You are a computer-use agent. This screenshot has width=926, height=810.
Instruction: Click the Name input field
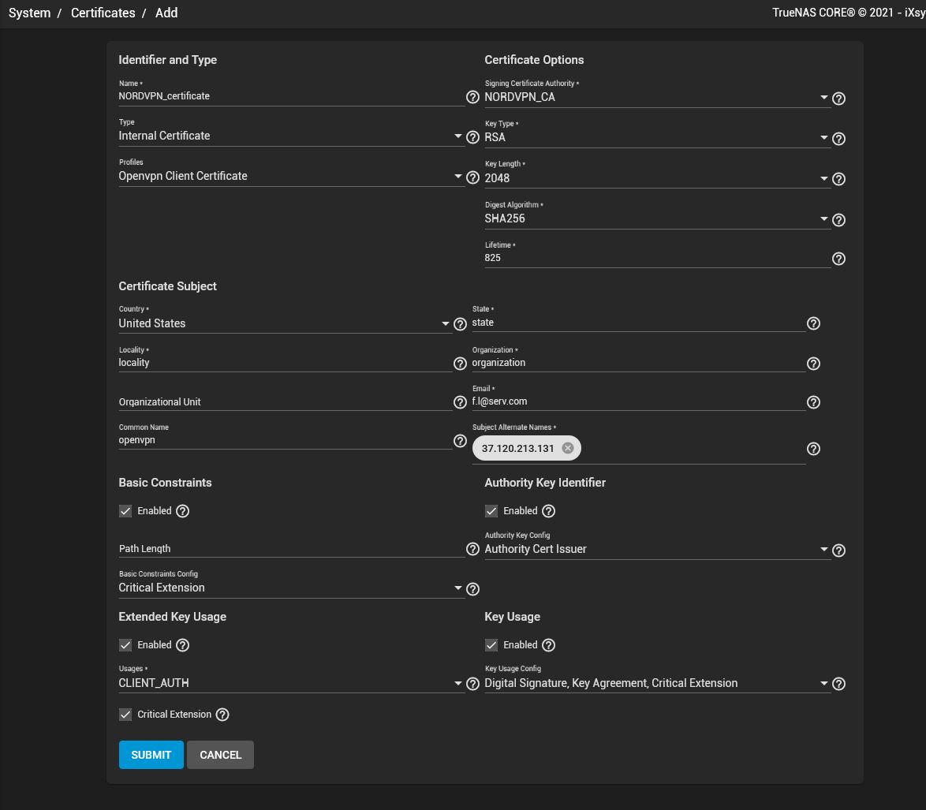(x=291, y=96)
